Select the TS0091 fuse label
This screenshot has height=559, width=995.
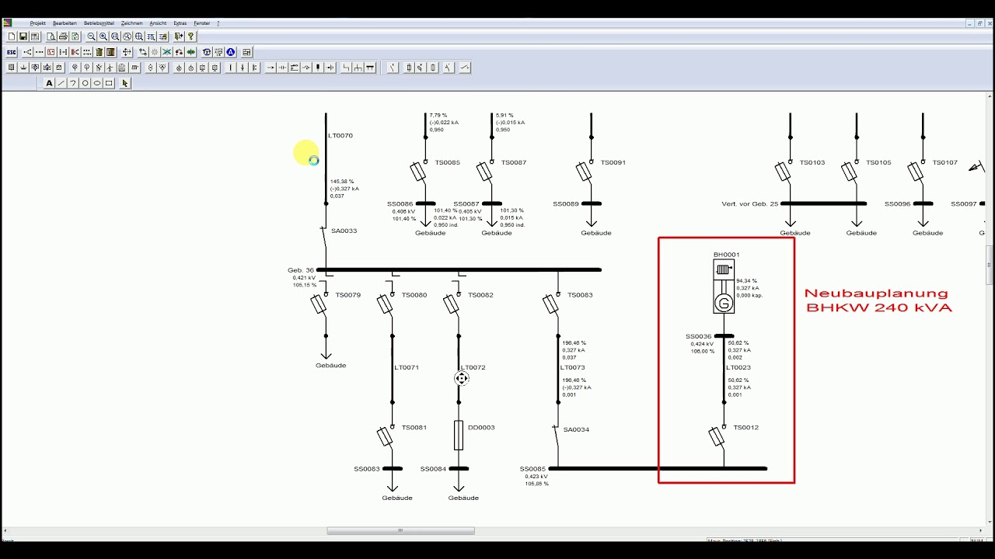[613, 162]
